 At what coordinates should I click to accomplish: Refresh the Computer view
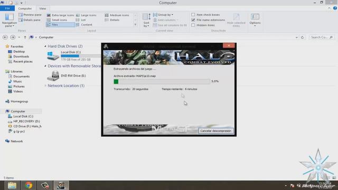[x=302, y=37]
